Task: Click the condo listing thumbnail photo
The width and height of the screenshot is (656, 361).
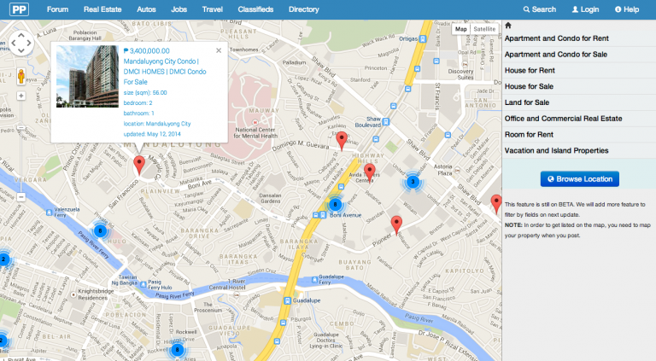Action: tap(87, 77)
